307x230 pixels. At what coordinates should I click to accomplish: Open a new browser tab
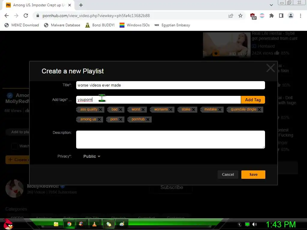pos(81,5)
